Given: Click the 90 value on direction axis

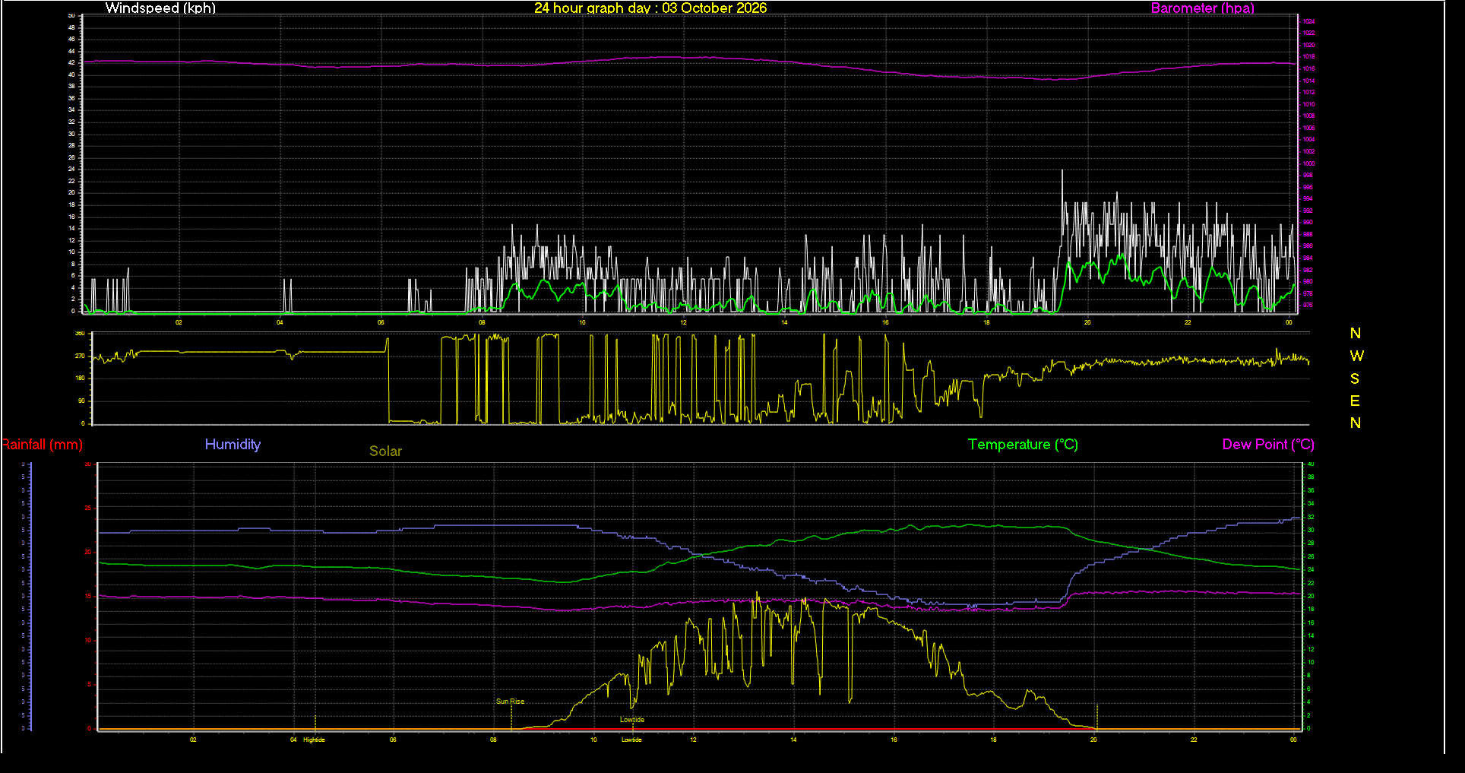Looking at the screenshot, I should pyautogui.click(x=81, y=401).
